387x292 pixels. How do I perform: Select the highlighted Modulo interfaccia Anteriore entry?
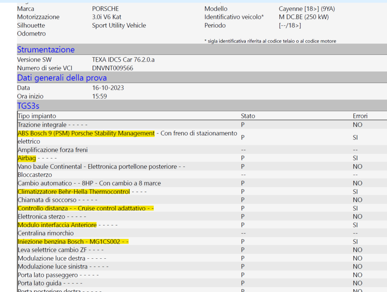coord(57,225)
